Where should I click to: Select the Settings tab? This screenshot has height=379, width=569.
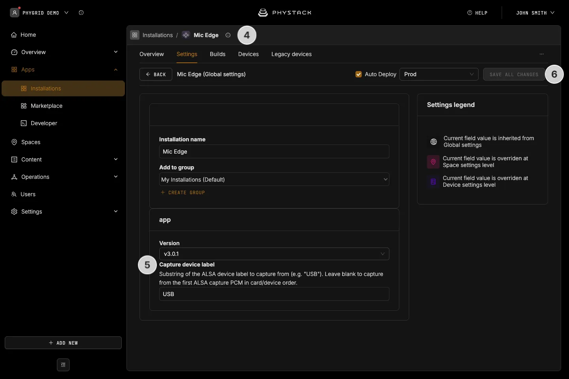[187, 54]
